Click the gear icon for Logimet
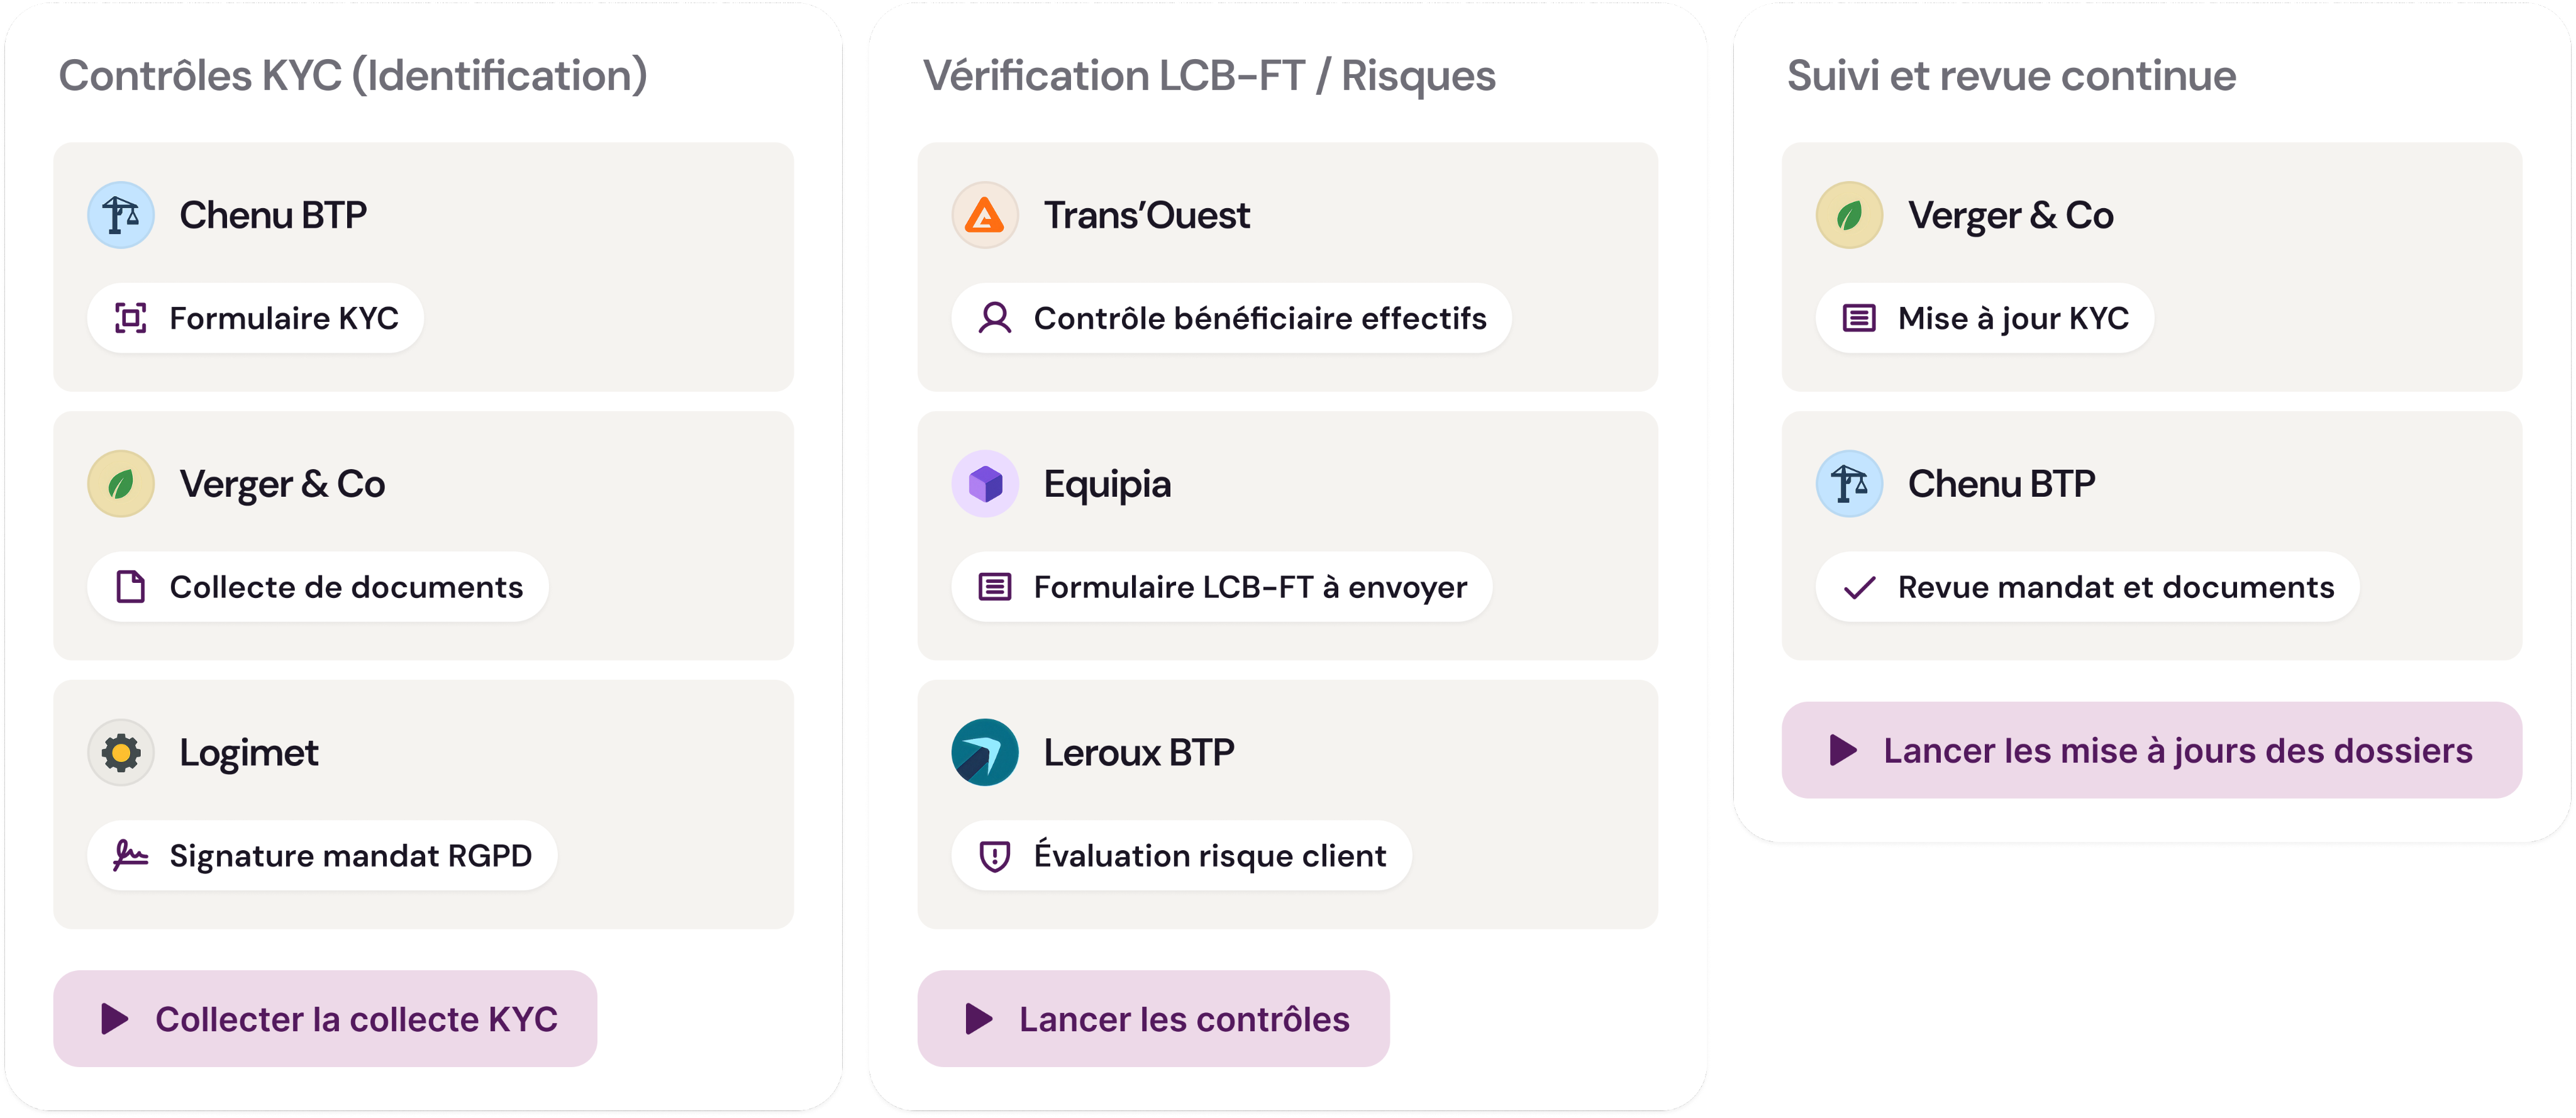This screenshot has height=1118, width=2576. [x=122, y=752]
